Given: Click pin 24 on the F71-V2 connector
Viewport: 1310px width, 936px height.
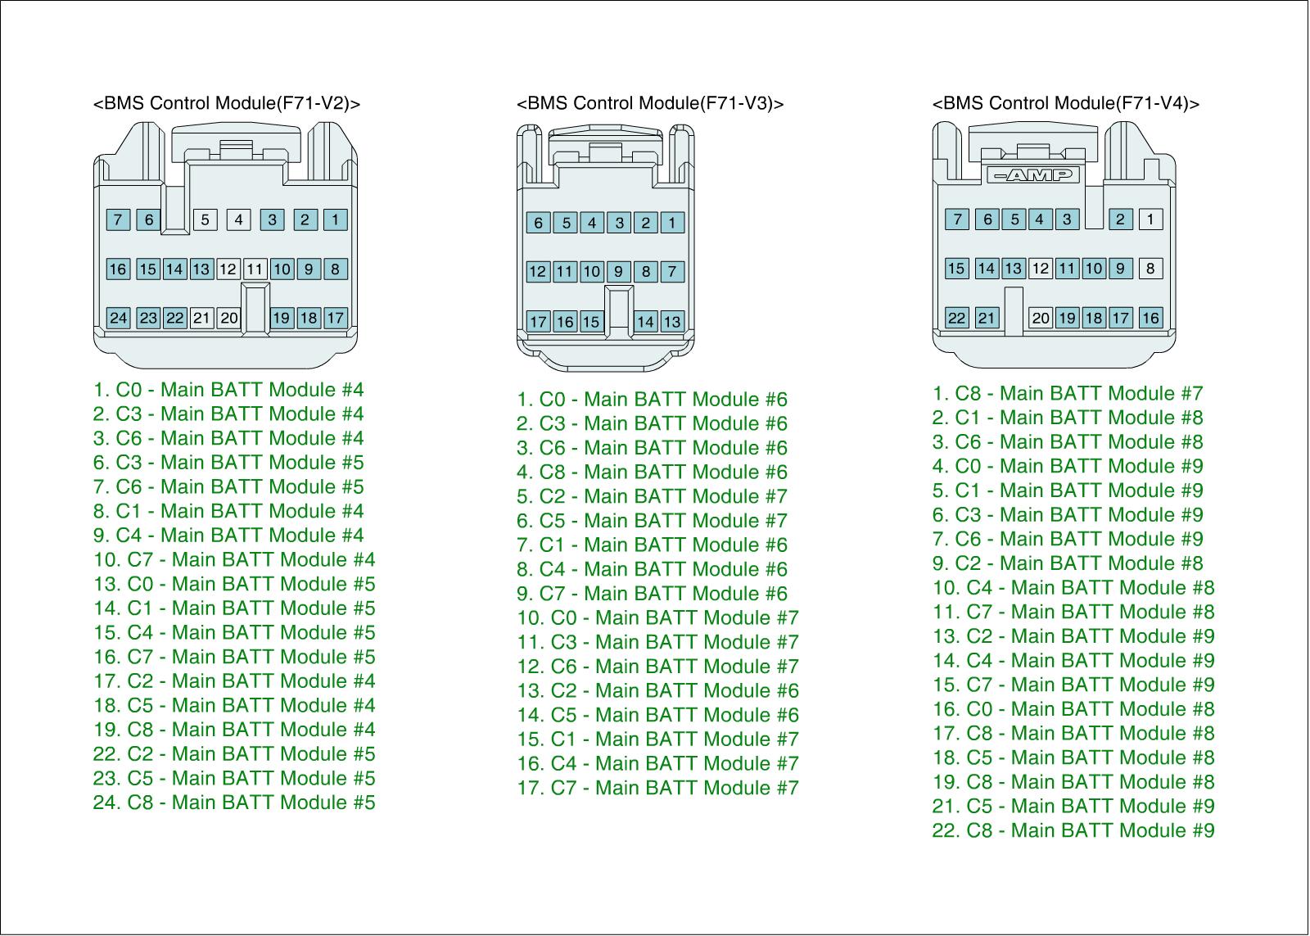Looking at the screenshot, I should click(119, 318).
